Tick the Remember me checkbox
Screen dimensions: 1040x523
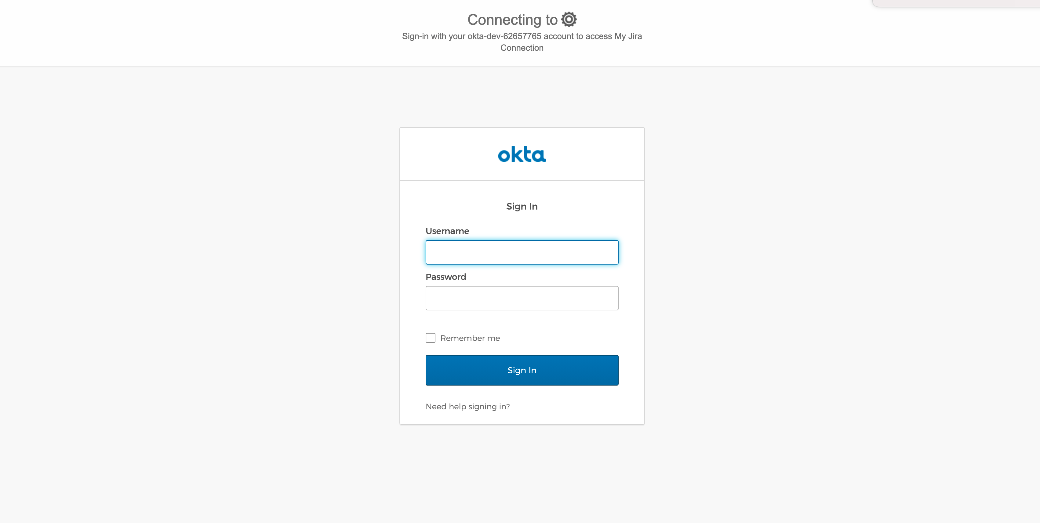click(x=430, y=338)
